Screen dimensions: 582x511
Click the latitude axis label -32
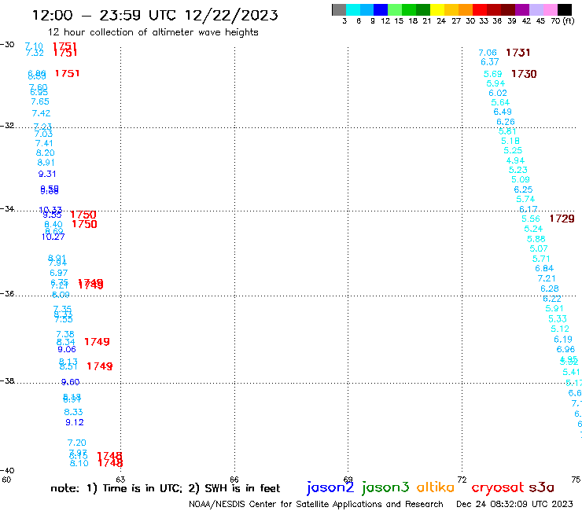pos(7,126)
